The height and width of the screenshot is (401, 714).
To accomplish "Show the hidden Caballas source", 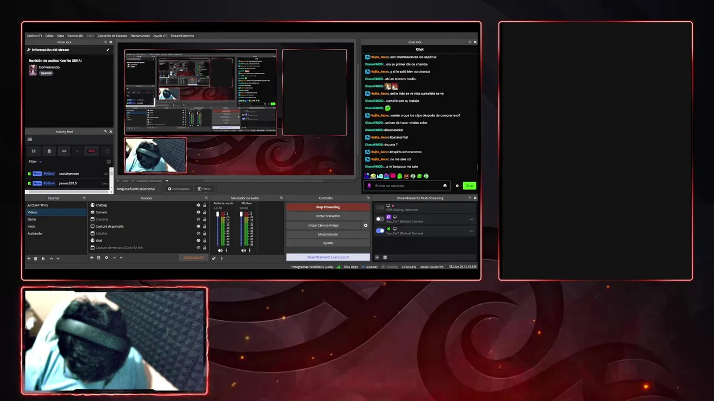I will (x=198, y=233).
